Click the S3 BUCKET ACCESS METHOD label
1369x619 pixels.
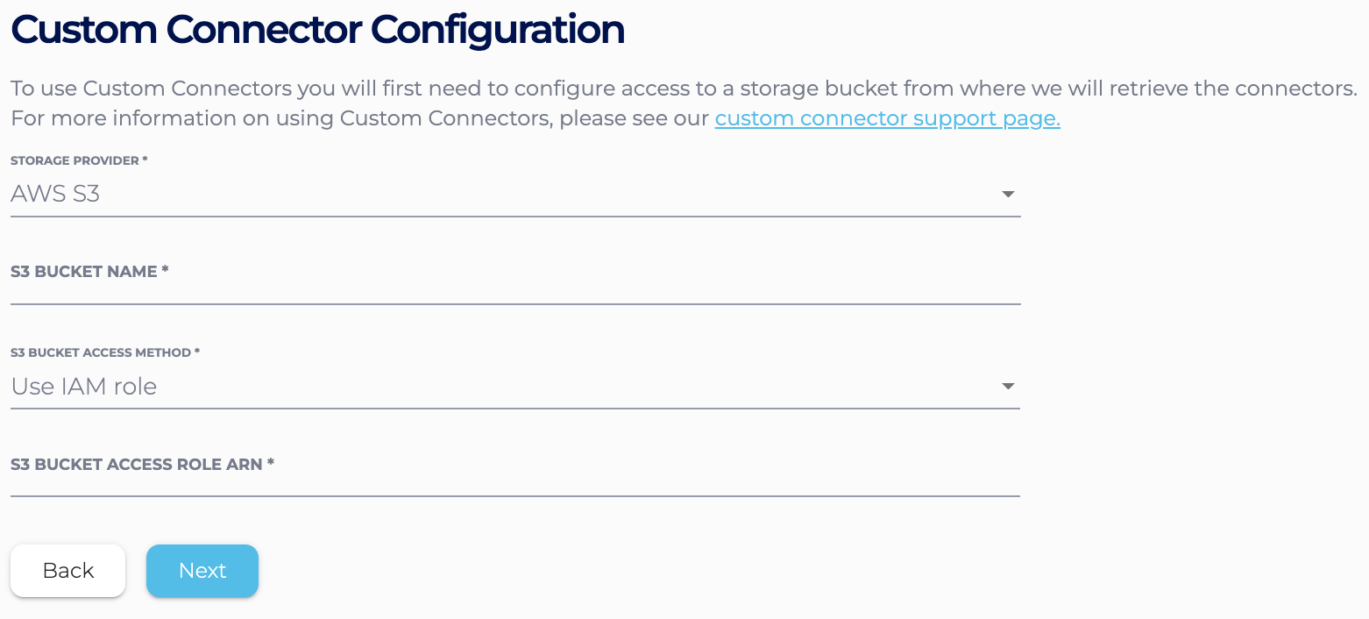click(x=101, y=352)
